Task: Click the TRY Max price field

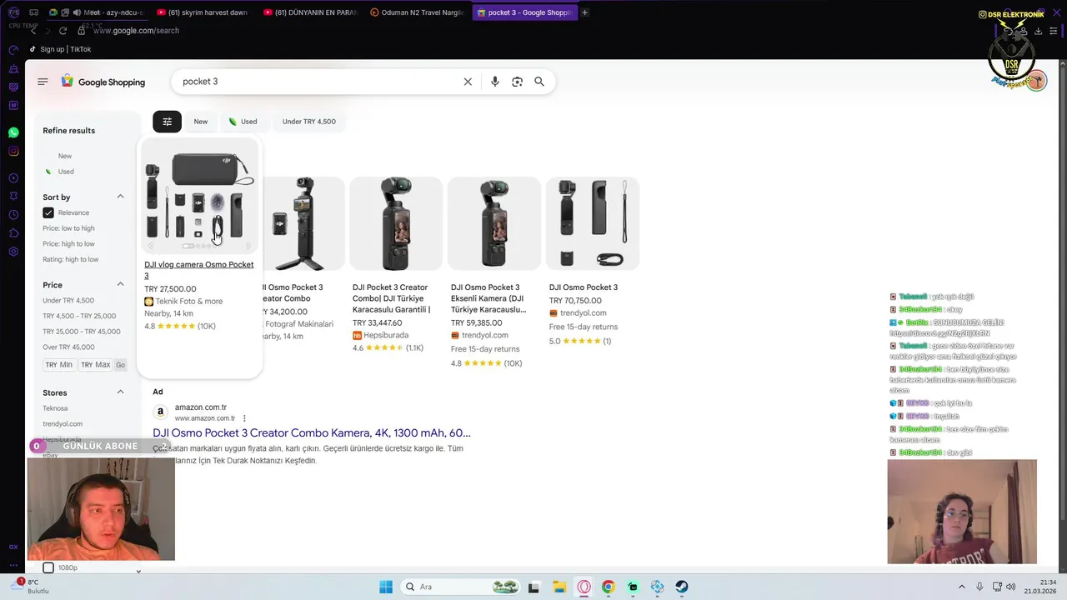Action: pos(95,365)
